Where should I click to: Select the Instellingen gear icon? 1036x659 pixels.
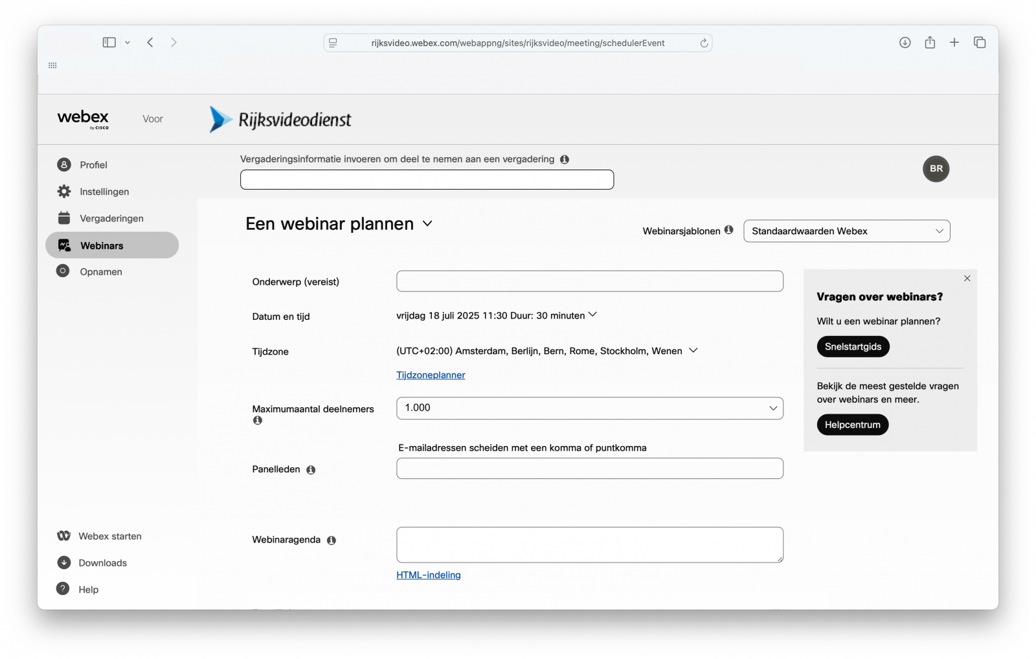[63, 191]
